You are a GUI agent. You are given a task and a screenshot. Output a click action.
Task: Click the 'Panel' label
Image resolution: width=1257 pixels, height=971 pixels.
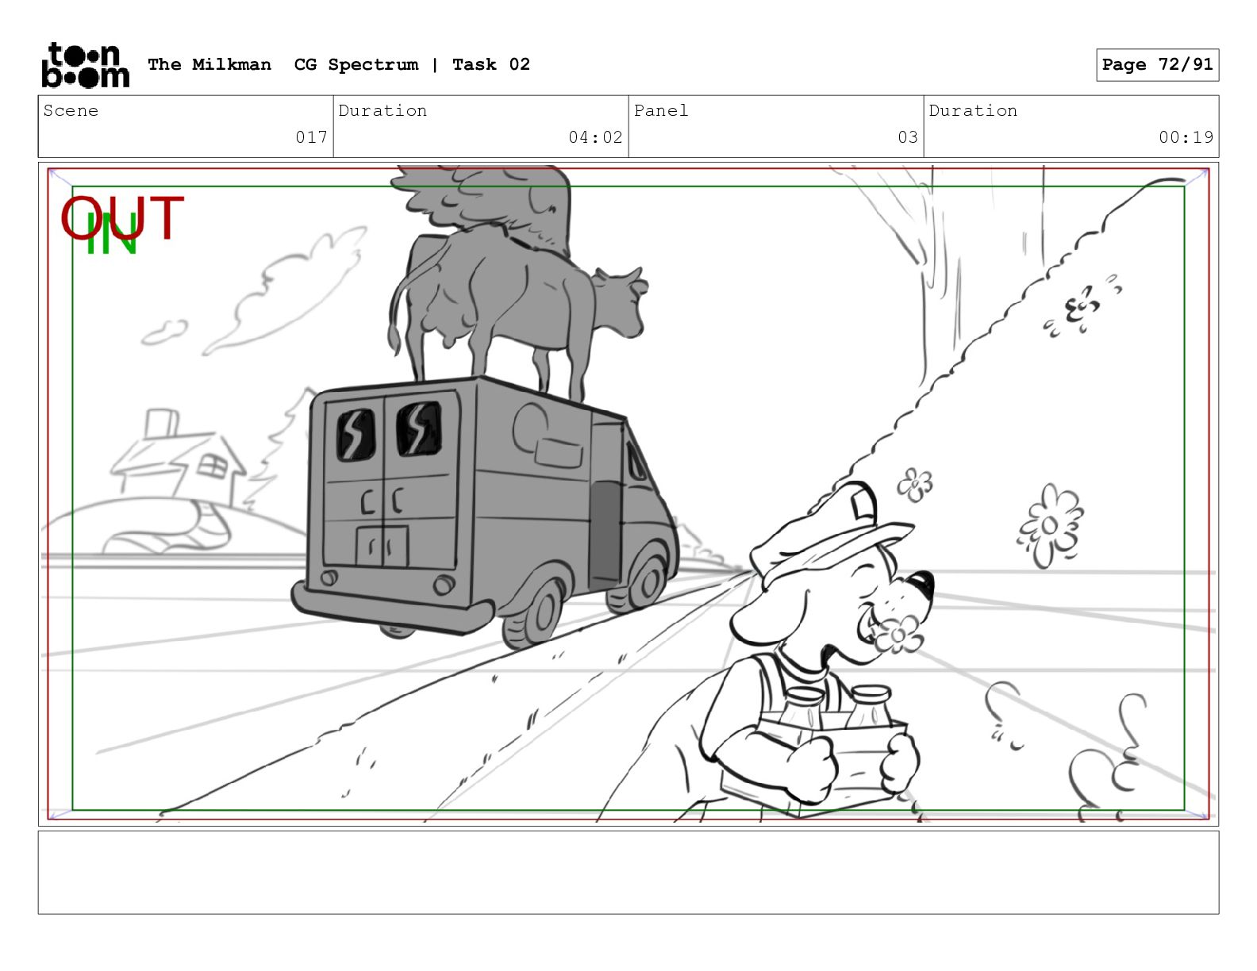pyautogui.click(x=661, y=111)
